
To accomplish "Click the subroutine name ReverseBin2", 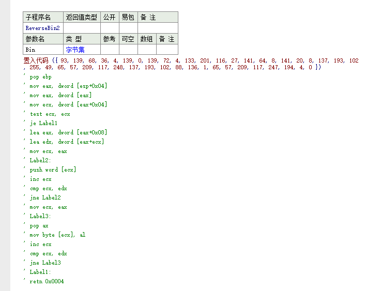I will click(x=43, y=28).
